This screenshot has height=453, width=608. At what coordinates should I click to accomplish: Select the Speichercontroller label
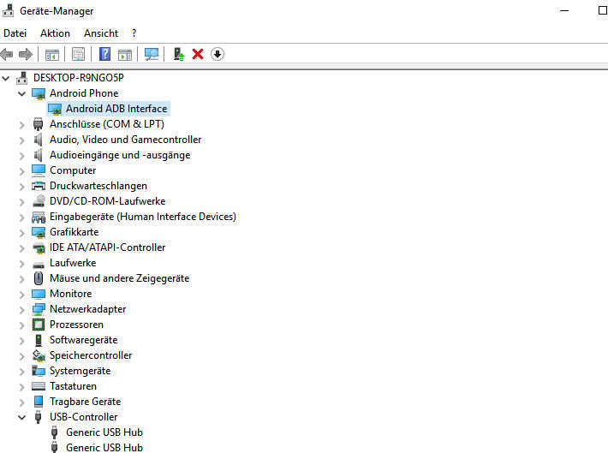point(91,355)
